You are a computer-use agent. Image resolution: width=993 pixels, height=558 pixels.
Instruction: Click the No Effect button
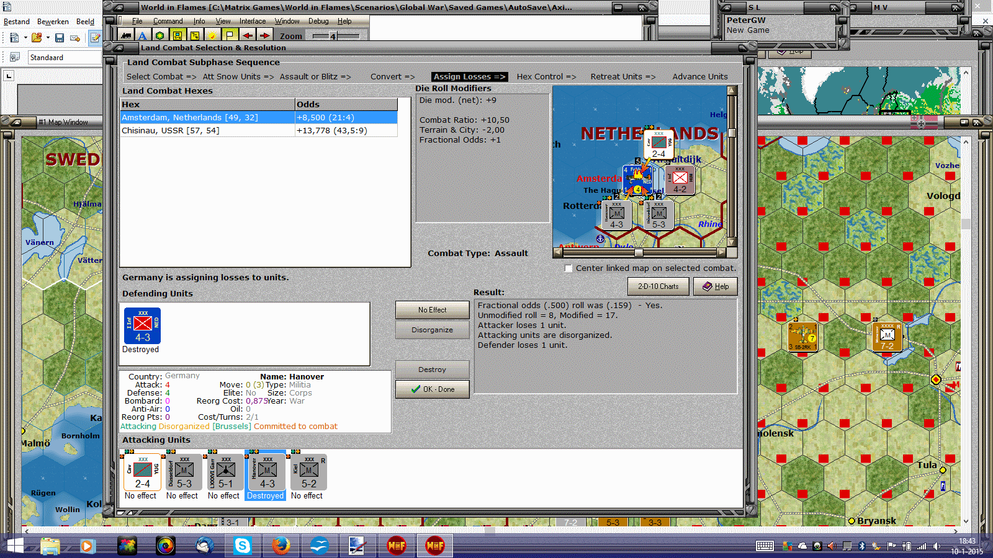tap(433, 310)
